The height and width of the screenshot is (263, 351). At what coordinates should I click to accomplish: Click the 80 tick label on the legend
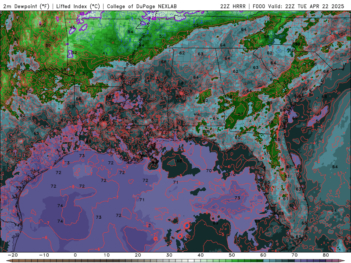(326, 255)
